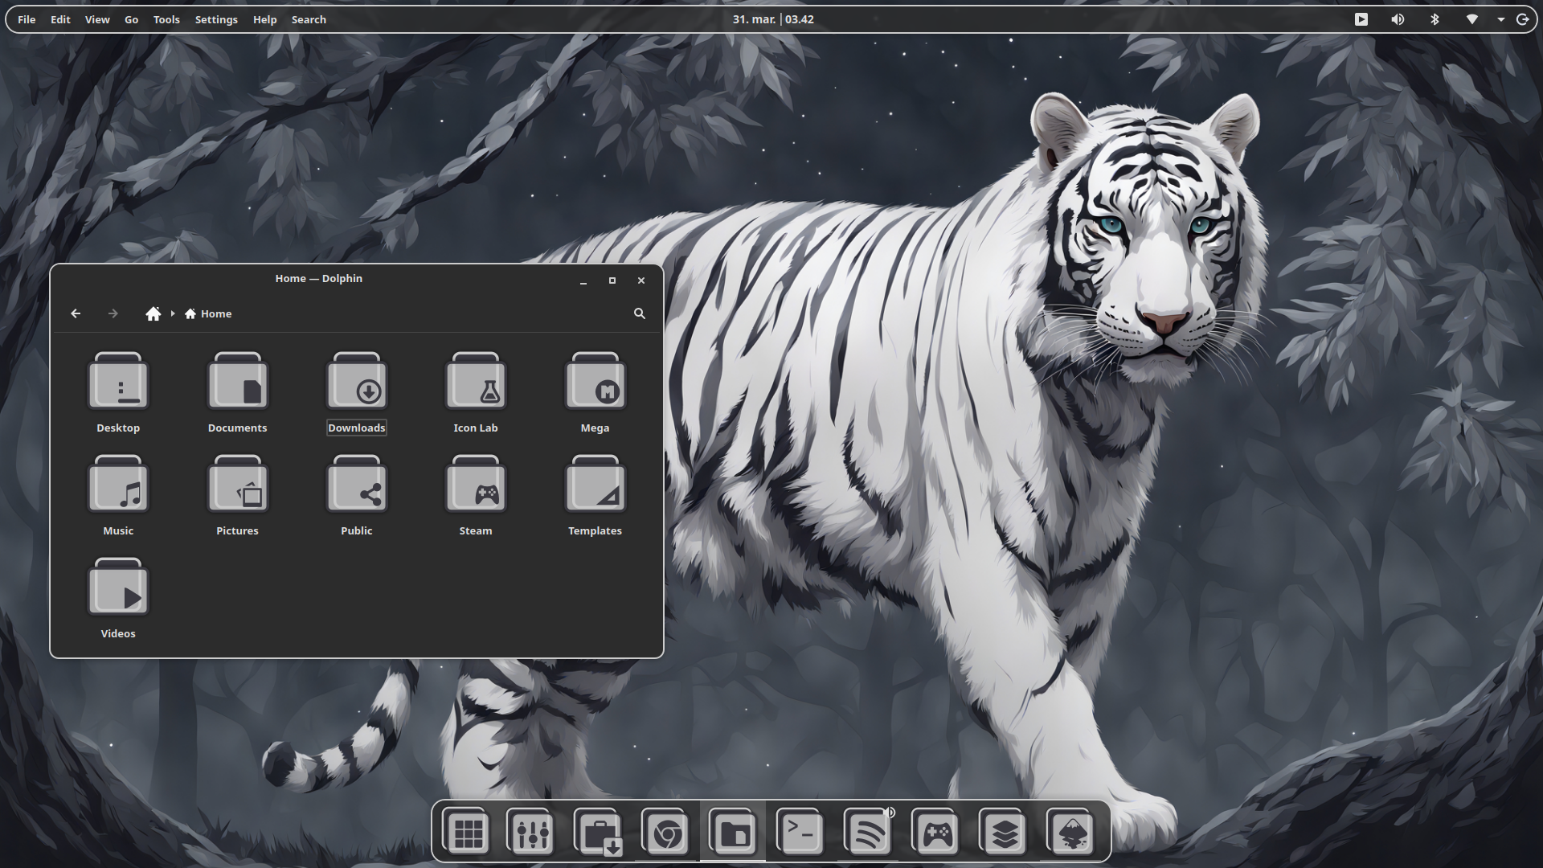Open the Settings menu
This screenshot has width=1543, height=868.
tap(216, 19)
